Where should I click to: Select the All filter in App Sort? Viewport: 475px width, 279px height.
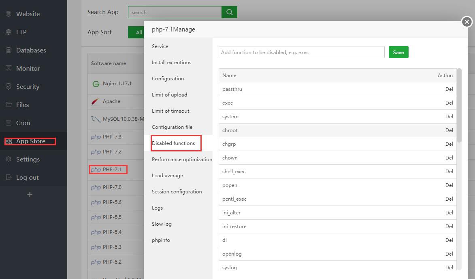click(x=138, y=32)
